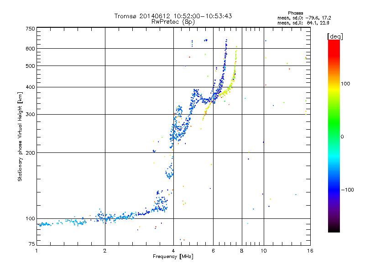Image resolution: width=365 pixels, height=273 pixels.
Task: Click the y-axis tick label '750'
Action: [30, 29]
